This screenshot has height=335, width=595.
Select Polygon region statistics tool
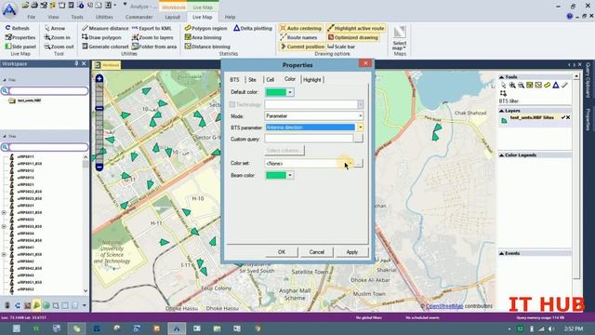205,28
